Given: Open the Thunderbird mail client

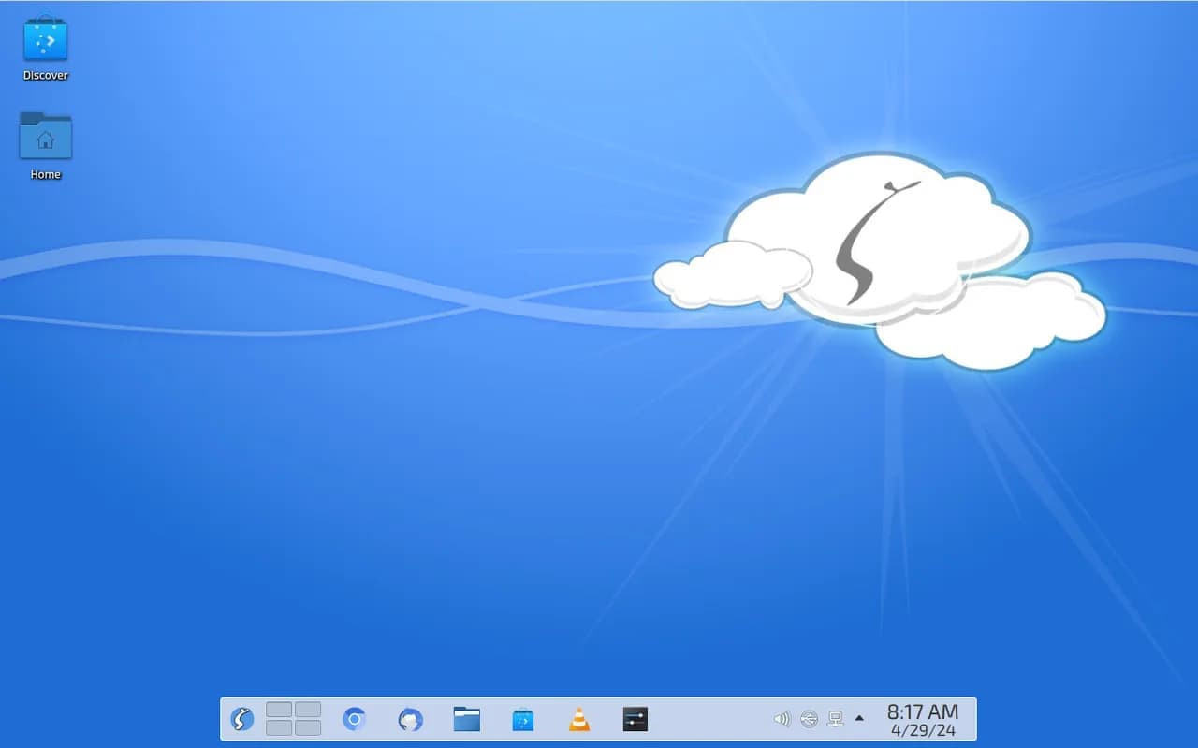Looking at the screenshot, I should click(410, 719).
